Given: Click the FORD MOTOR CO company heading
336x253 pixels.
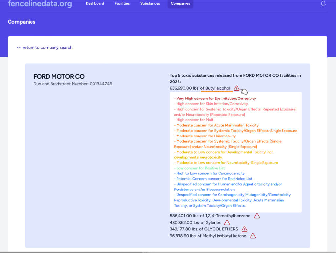Looking at the screenshot, I should [x=59, y=77].
